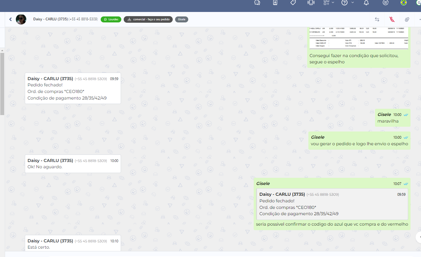Click the 'comercial - faça o seu pedido' tag
Screen dimensions: 421x257
[x=148, y=19]
